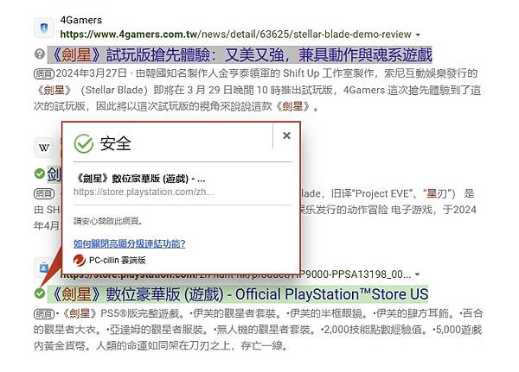
Task: Click the PC-cillin red logo icon
Action: (80, 261)
